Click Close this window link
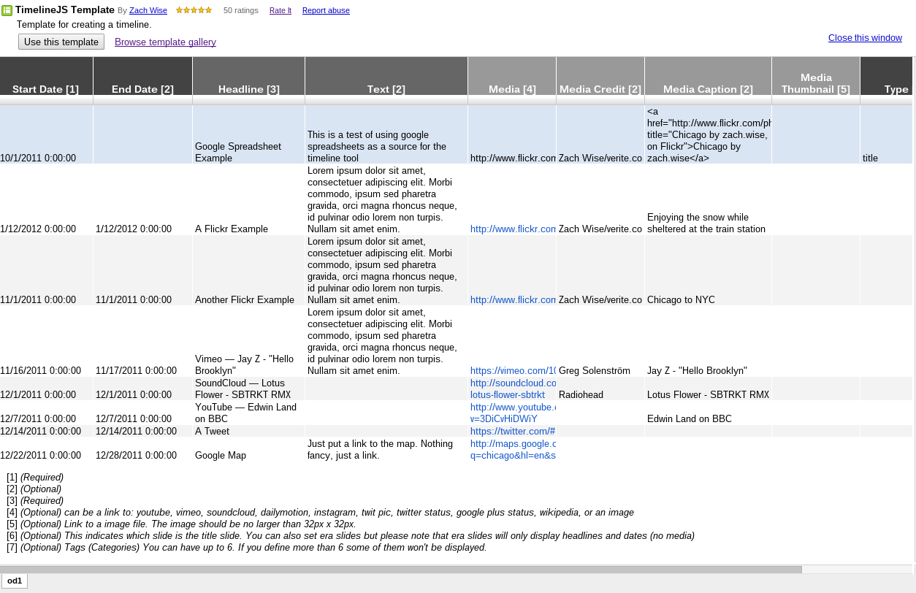The width and height of the screenshot is (916, 593). tap(865, 37)
